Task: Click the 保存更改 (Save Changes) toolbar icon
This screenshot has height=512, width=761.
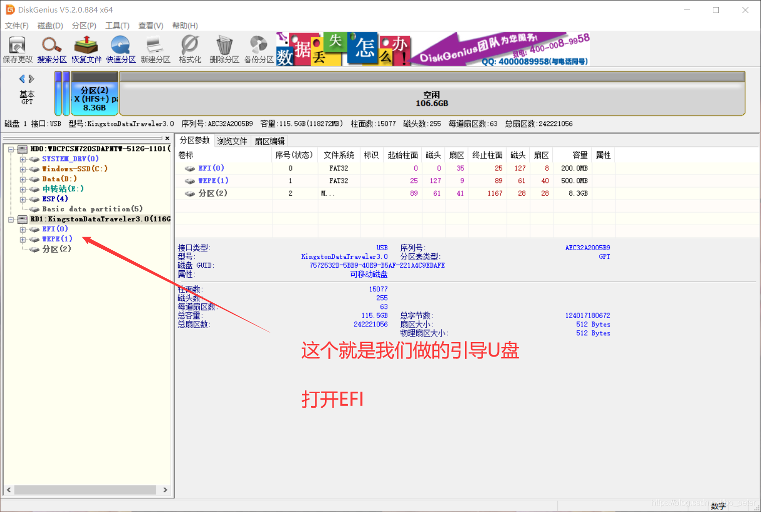Action: click(x=18, y=49)
